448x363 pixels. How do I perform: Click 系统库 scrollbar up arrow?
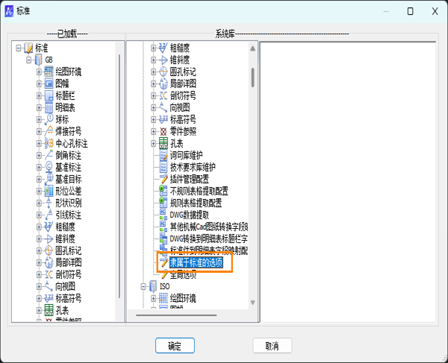[253, 48]
